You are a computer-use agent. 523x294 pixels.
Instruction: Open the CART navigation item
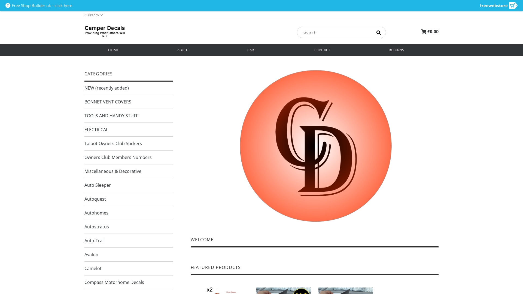click(251, 50)
